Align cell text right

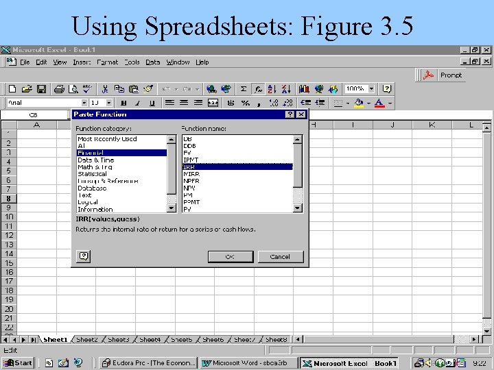198,103
